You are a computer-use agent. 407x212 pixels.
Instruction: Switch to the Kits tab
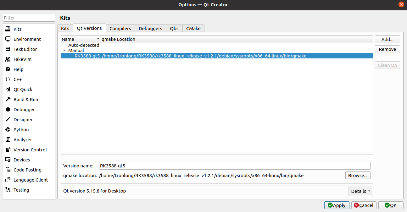point(65,28)
